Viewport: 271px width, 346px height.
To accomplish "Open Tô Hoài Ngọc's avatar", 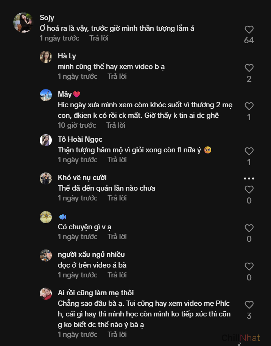I will pyautogui.click(x=46, y=140).
